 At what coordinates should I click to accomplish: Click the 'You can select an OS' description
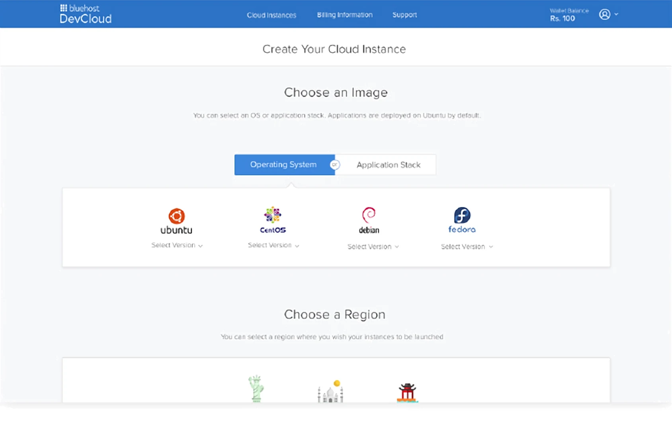tap(337, 116)
